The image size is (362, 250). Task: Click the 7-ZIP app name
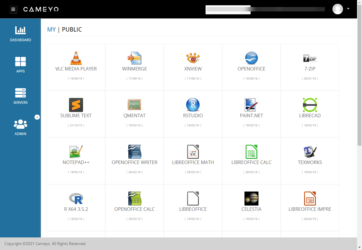pyautogui.click(x=310, y=69)
